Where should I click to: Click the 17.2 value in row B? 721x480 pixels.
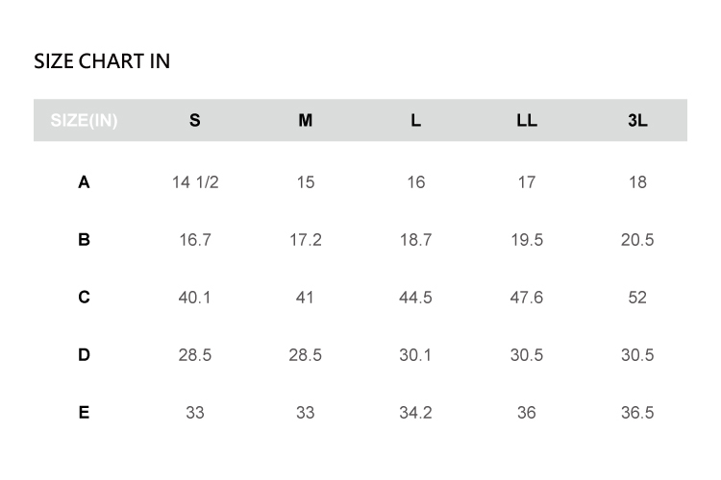[x=305, y=240]
